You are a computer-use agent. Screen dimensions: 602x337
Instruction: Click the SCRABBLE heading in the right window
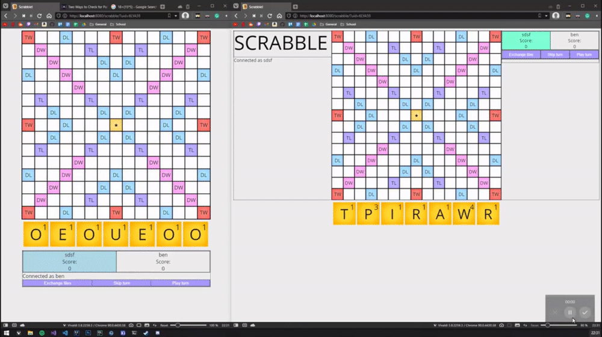click(x=281, y=43)
